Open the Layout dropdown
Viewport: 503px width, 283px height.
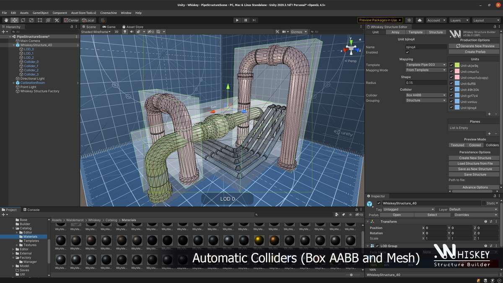(485, 20)
